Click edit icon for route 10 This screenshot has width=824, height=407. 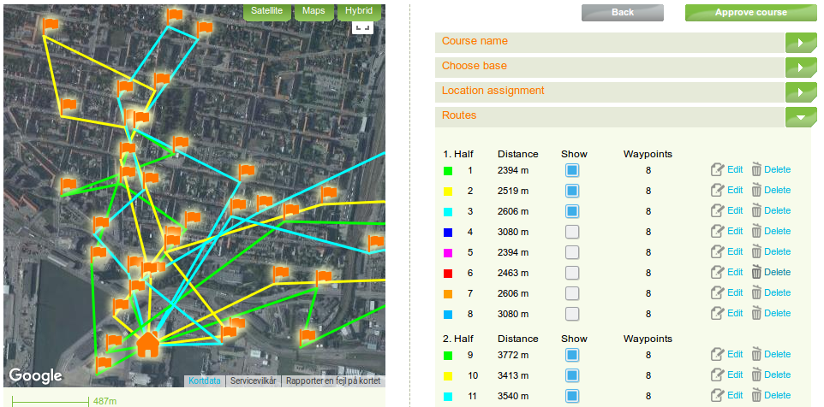pos(717,375)
